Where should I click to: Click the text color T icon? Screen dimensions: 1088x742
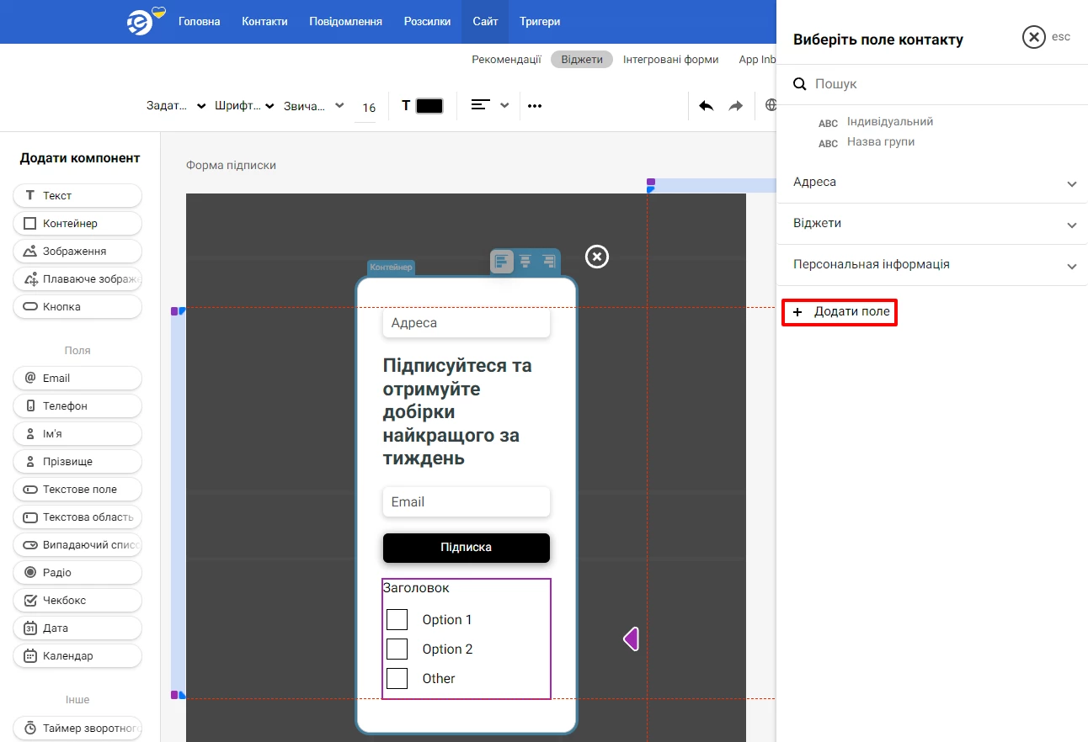pos(406,106)
